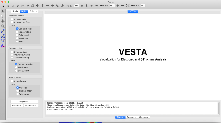View along the b* axis
221x123 pixels.
tap(23, 6)
